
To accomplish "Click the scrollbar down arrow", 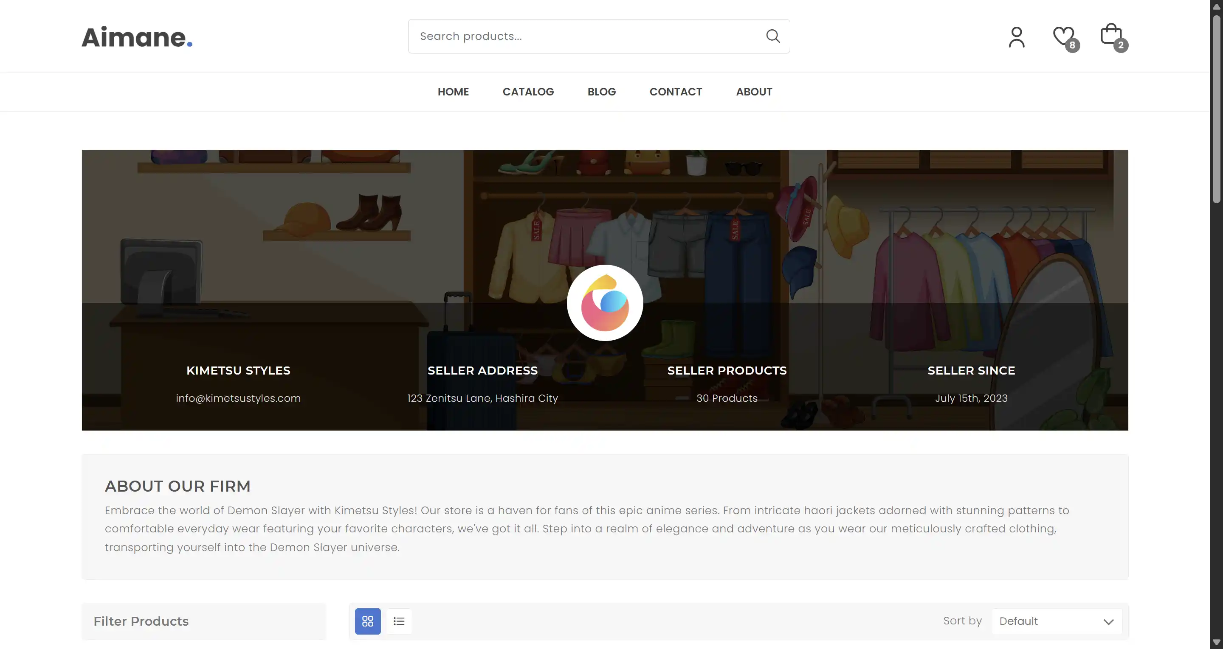I will (x=1216, y=642).
